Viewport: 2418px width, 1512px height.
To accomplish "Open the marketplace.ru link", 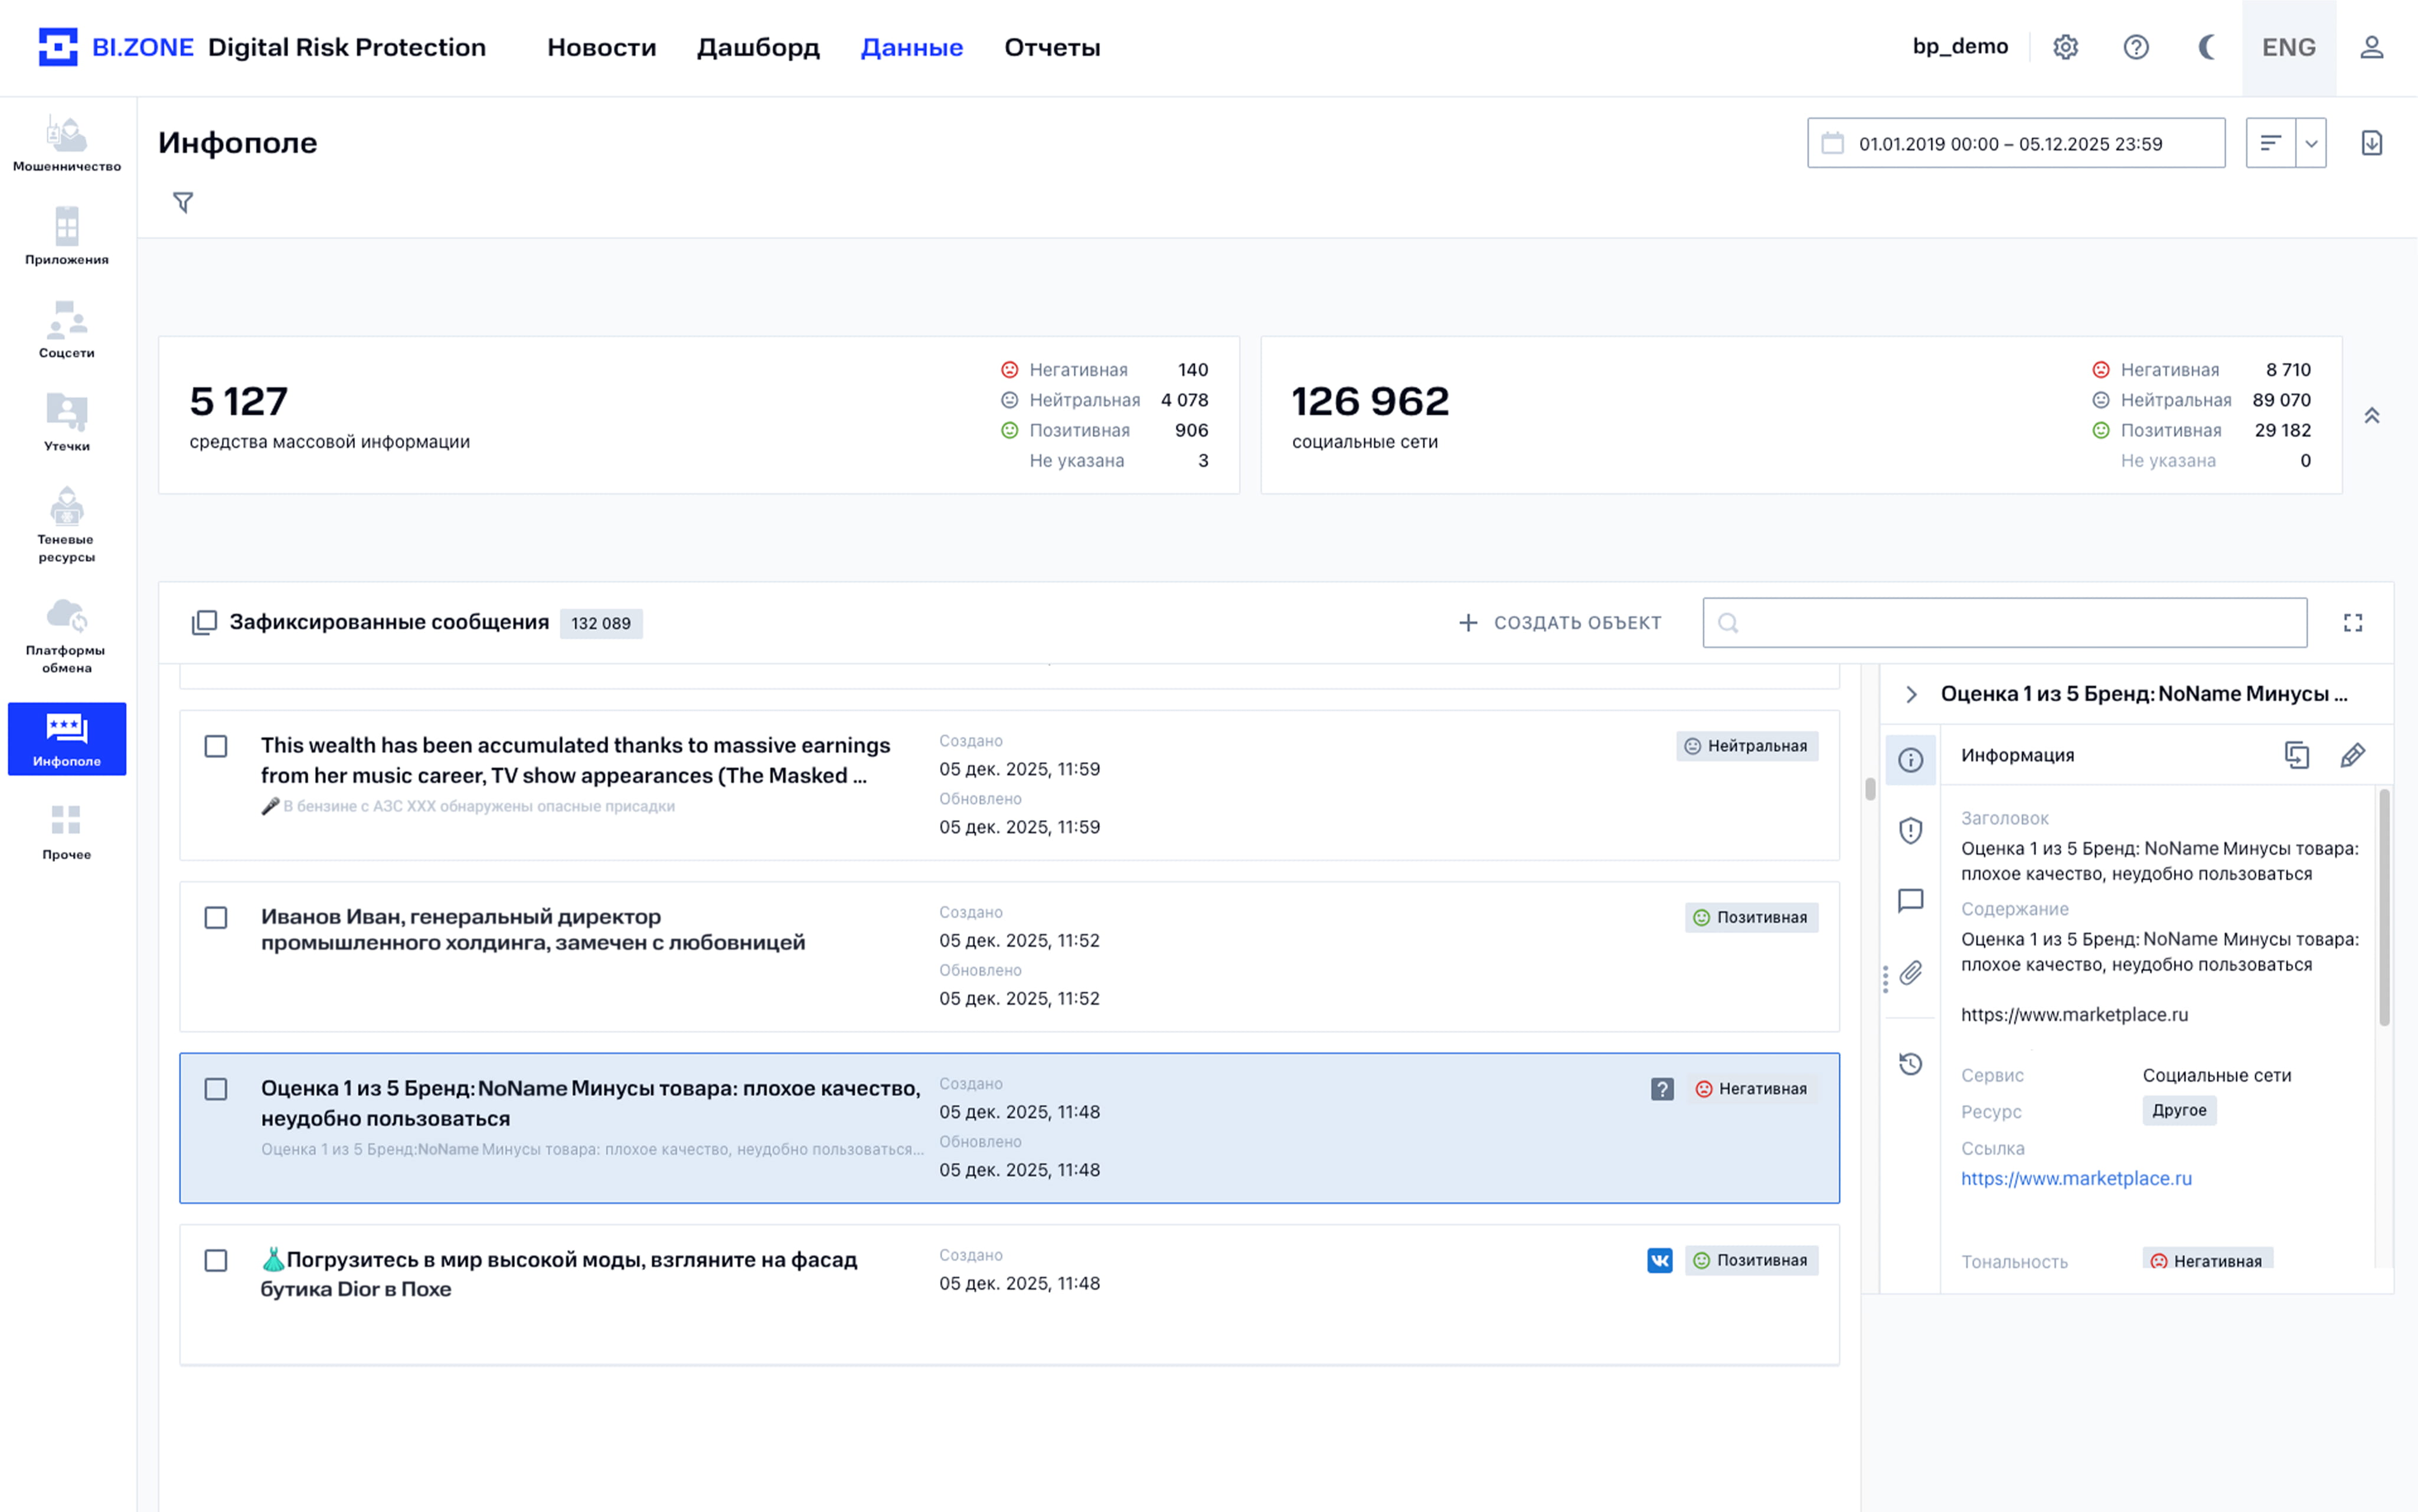I will click(x=2075, y=1178).
